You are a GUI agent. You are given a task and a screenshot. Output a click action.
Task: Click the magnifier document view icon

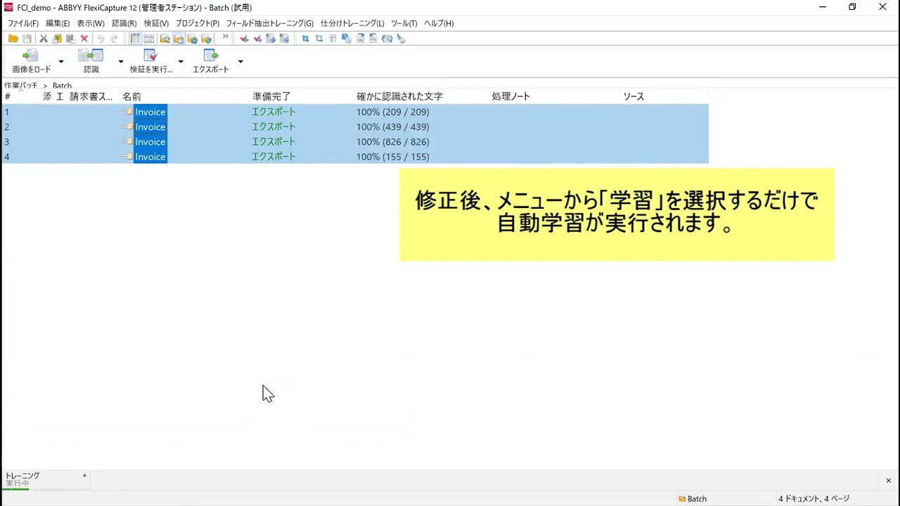(x=165, y=39)
